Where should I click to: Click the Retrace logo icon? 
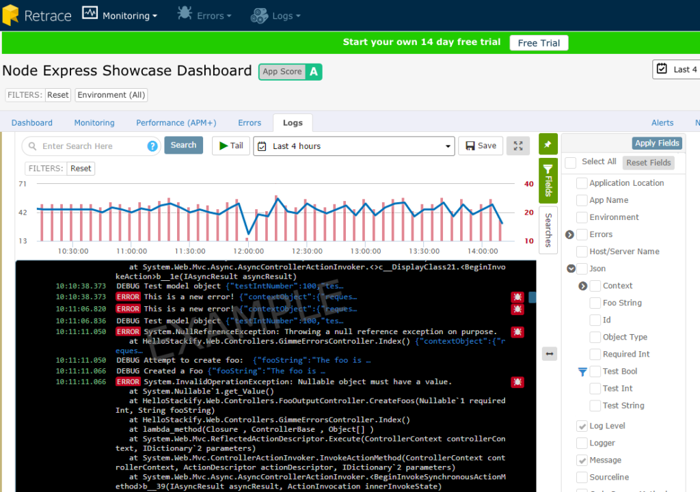(10, 15)
